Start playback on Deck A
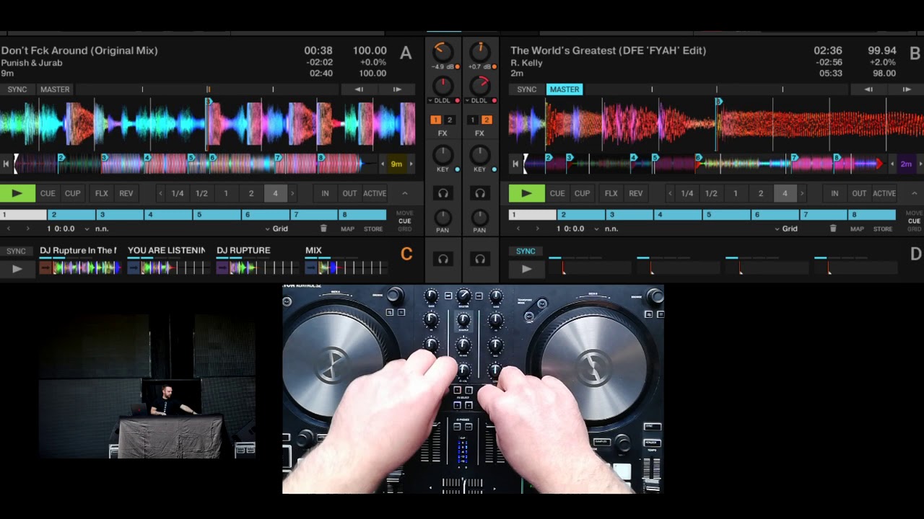The width and height of the screenshot is (924, 519). (17, 193)
